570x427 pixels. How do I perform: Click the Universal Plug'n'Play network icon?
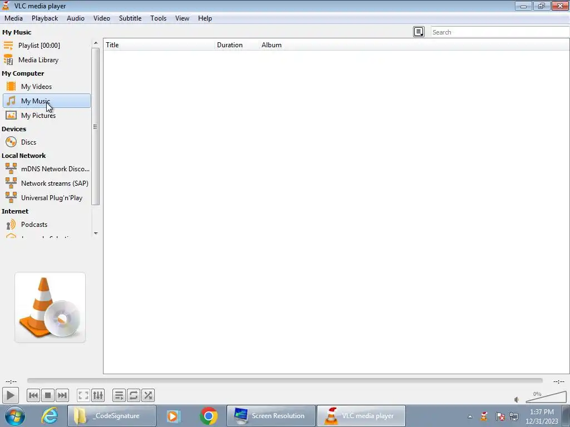click(11, 197)
